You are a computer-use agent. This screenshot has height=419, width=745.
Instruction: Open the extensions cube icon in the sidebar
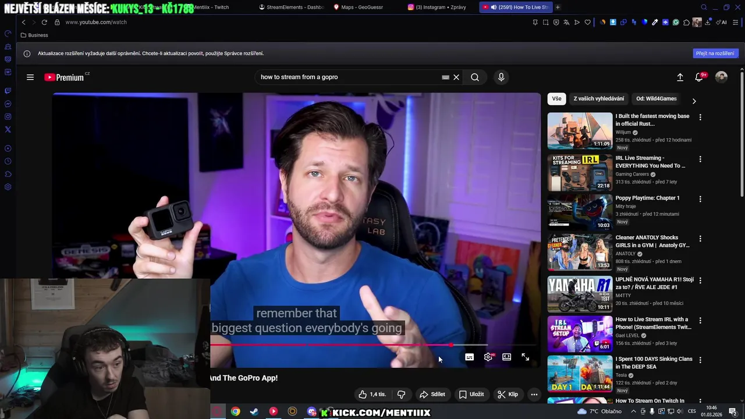click(8, 174)
